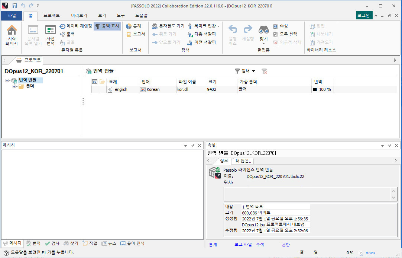The width and height of the screenshot is (402, 258).
Task: Select the 홈 ribbon tab
Action: click(30, 16)
